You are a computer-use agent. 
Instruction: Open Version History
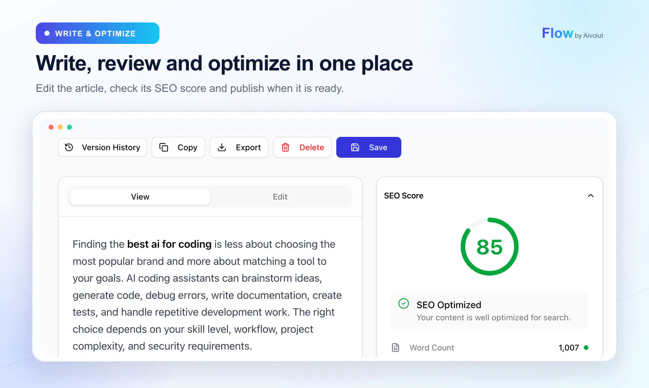(x=102, y=148)
